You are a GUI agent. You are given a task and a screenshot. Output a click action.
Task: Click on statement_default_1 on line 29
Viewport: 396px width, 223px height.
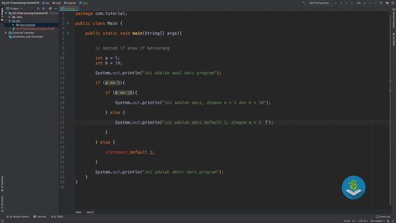tap(129, 152)
